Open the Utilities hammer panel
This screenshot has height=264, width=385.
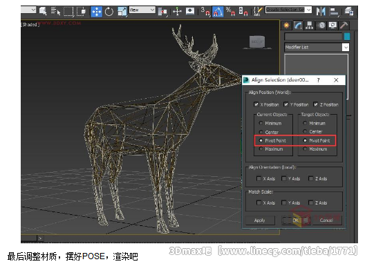click(x=344, y=26)
